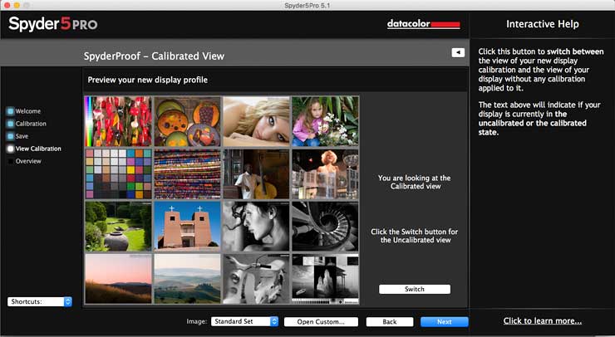
Task: Enlarge the statue night scene thumbnail
Action: pos(325,174)
